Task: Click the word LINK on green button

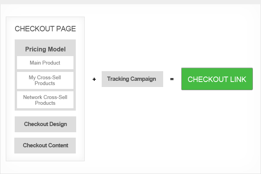Action: click(x=238, y=79)
